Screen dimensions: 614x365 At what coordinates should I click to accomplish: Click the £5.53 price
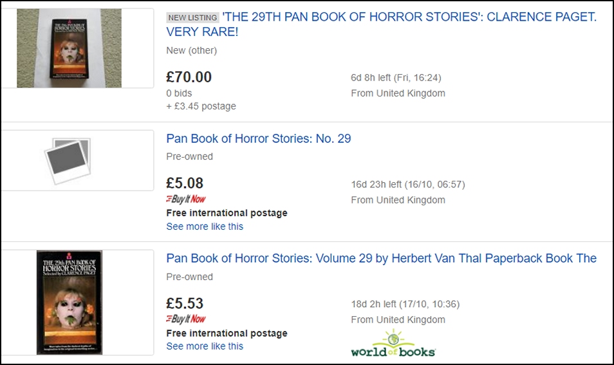(185, 303)
